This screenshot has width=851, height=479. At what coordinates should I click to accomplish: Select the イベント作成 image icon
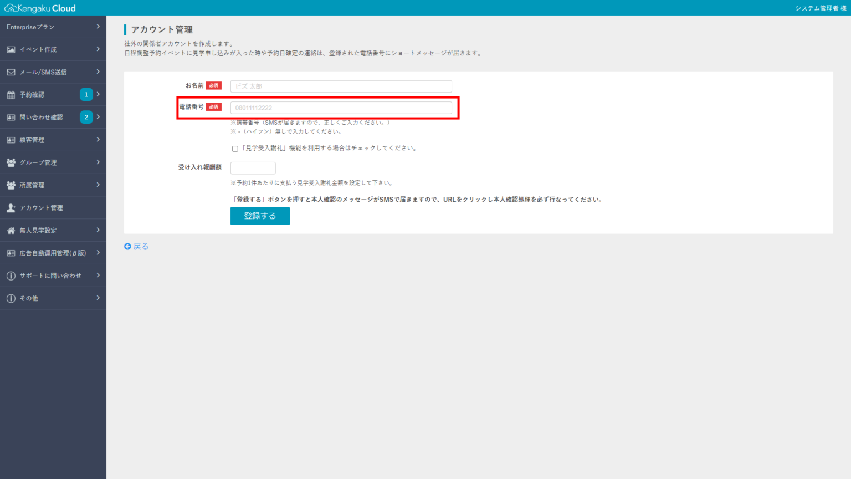[x=10, y=49]
